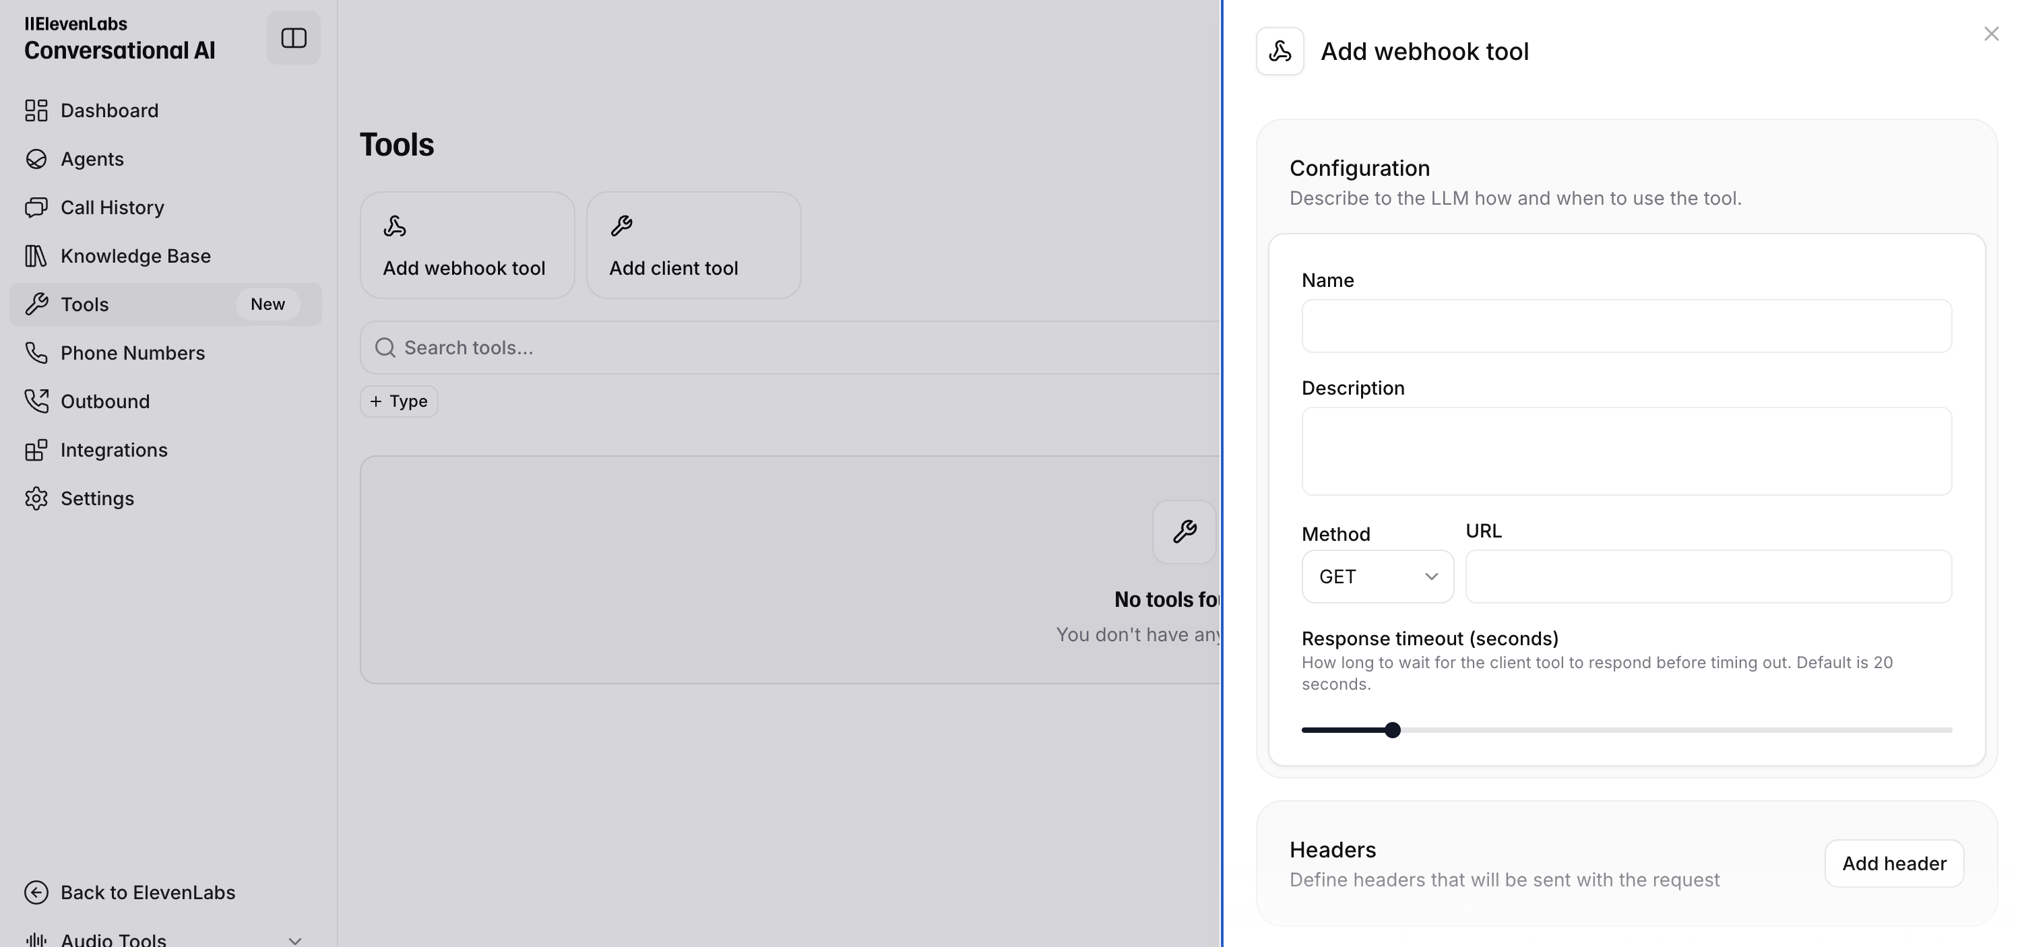Expand the Audio Tools section chevron

point(295,940)
